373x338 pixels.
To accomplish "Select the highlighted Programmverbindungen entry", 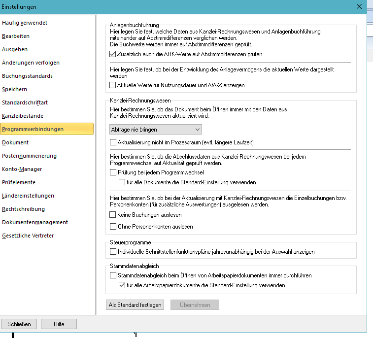I will click(x=47, y=129).
